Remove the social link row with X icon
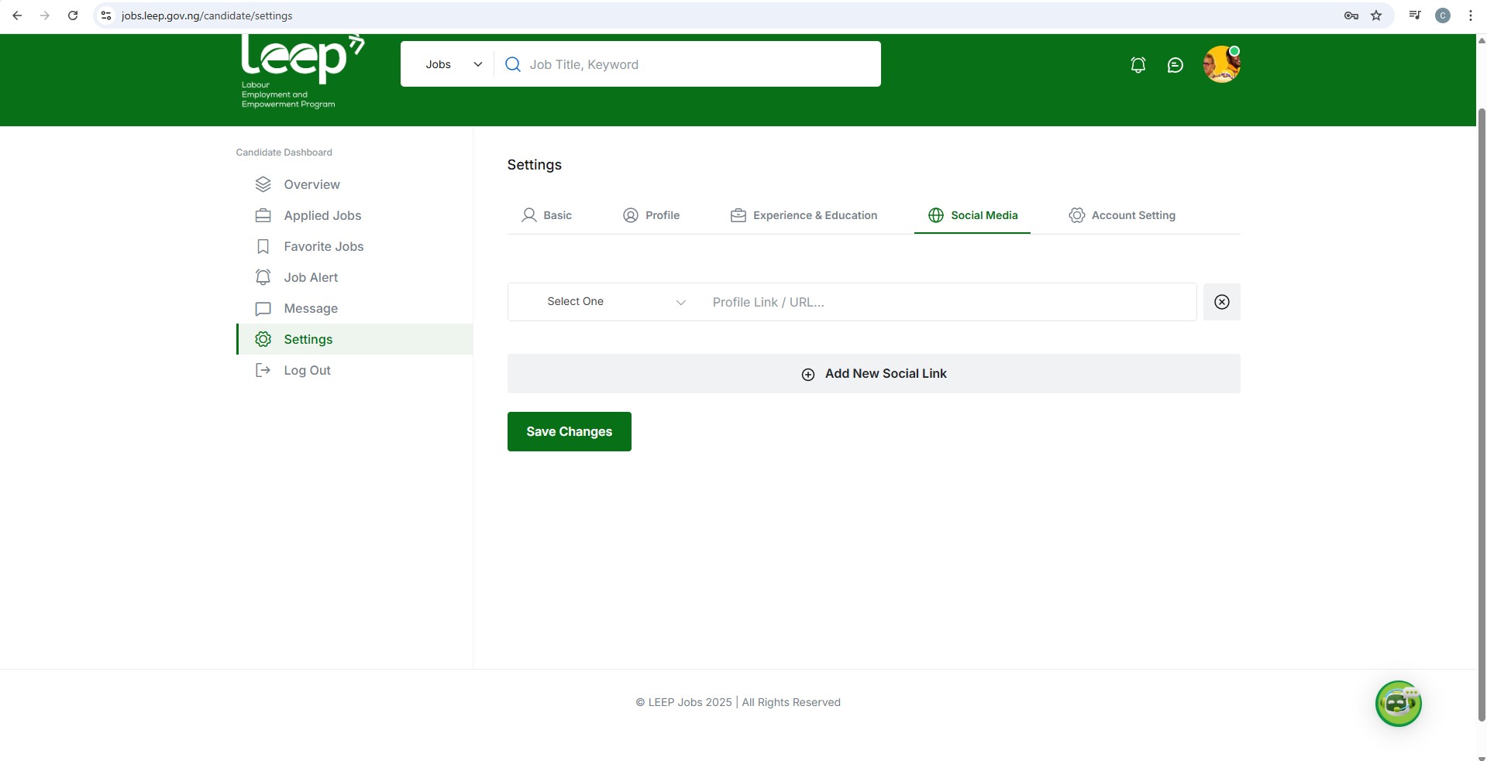Image resolution: width=1487 pixels, height=761 pixels. pyautogui.click(x=1221, y=302)
